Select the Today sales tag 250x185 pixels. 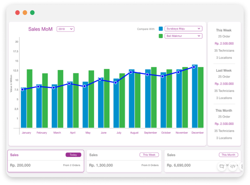[x=73, y=155]
